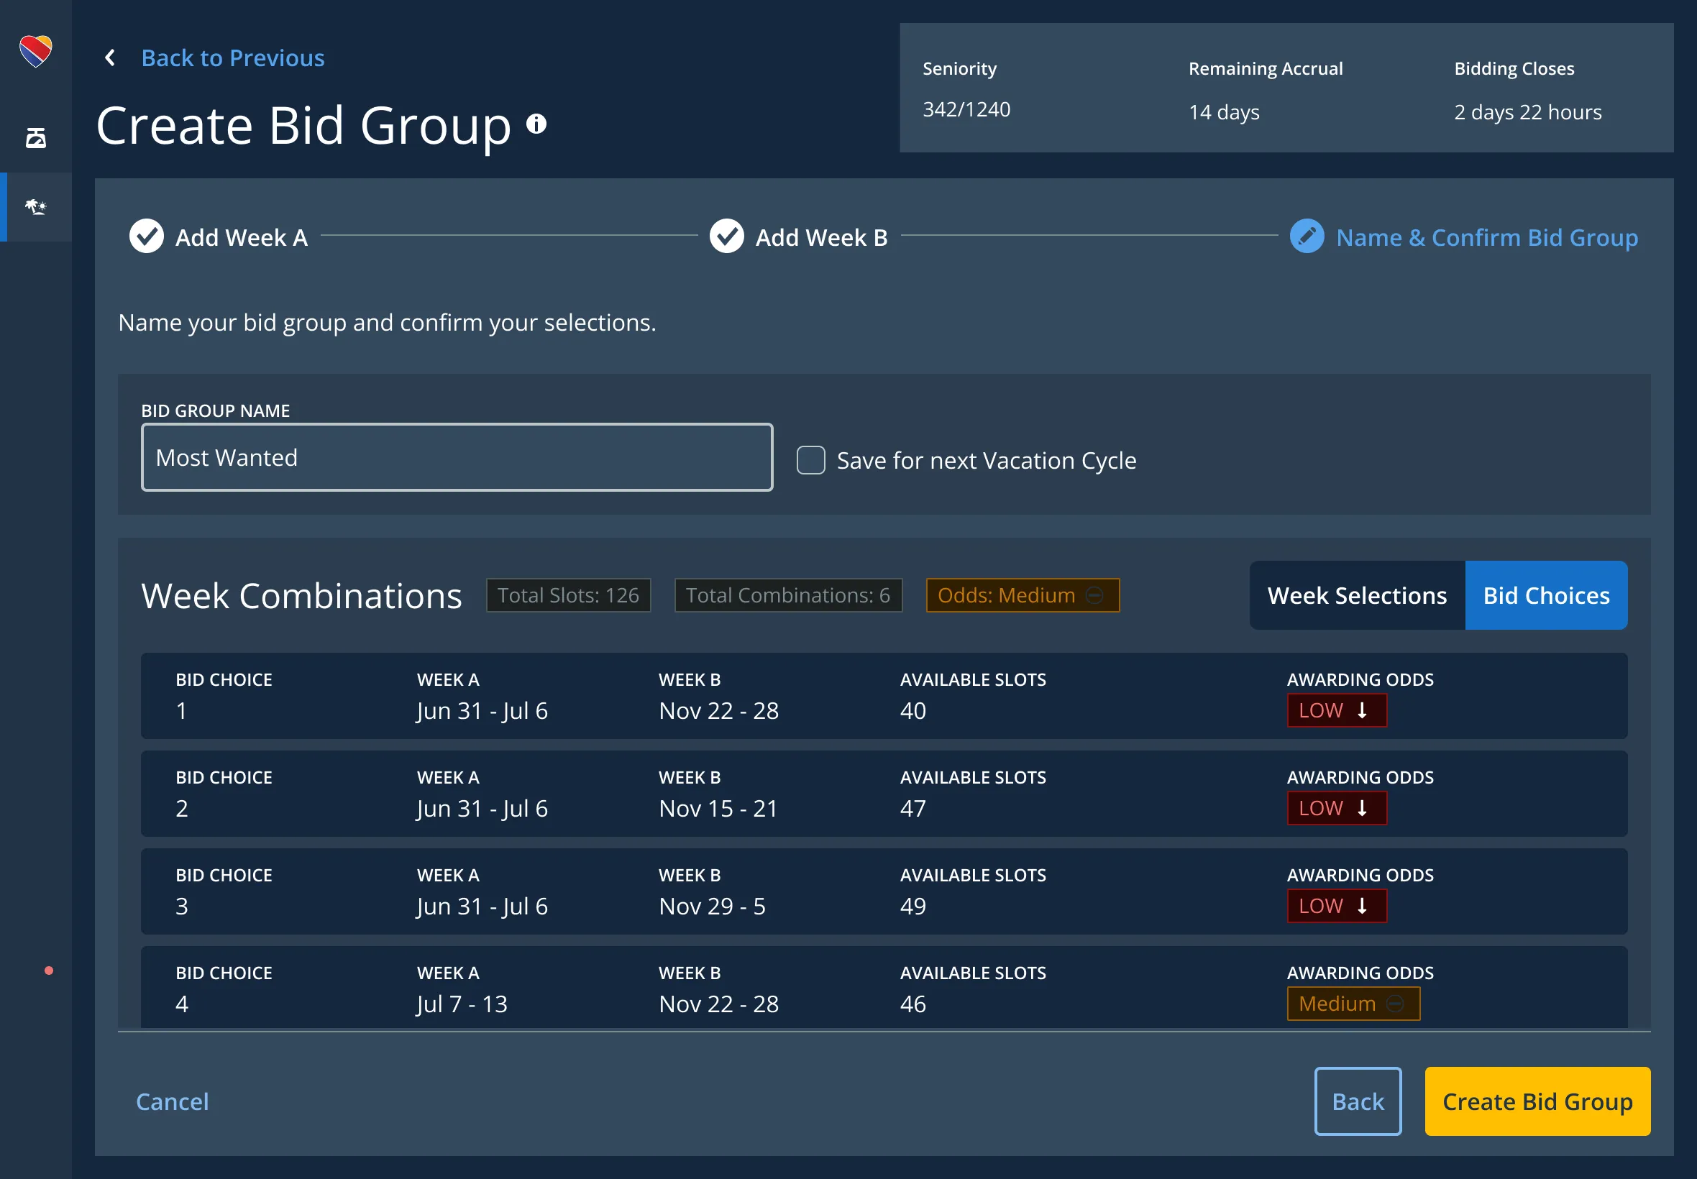
Task: Click down arrow in bid choice 3 LOW badge
Action: [x=1363, y=906]
